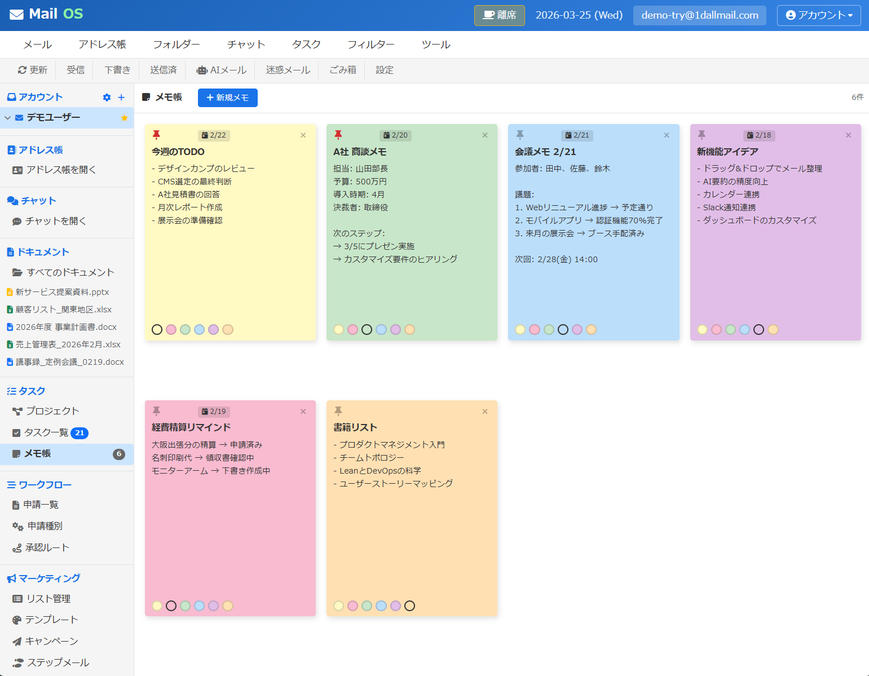Click the plus icon to add account
Image resolution: width=869 pixels, height=676 pixels.
[x=121, y=98]
